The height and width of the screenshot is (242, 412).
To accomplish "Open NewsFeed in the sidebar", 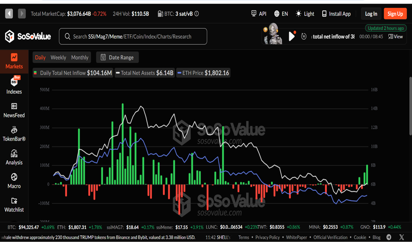I will pos(14,110).
